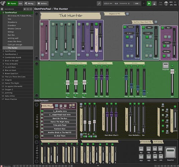Viewport: 179px width, 167px height.
Task: Open the Setlists view
Action: (42, 4)
